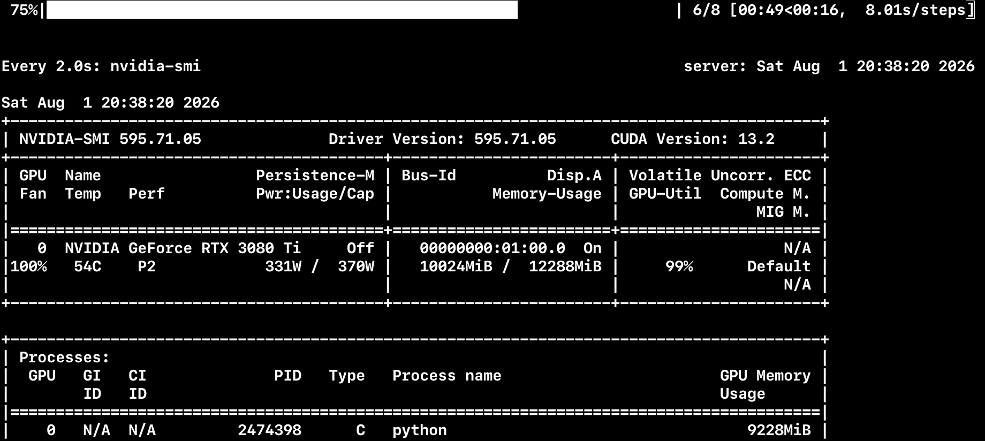985x441 pixels.
Task: Click the "10024MiB" used memory value
Action: (x=456, y=266)
